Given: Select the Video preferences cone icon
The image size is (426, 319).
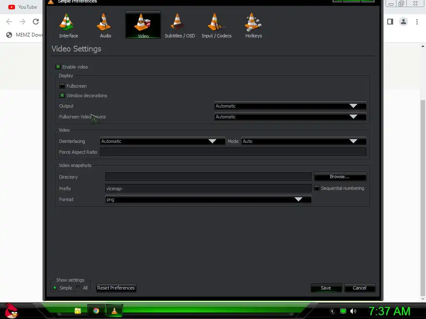Looking at the screenshot, I should tap(143, 25).
